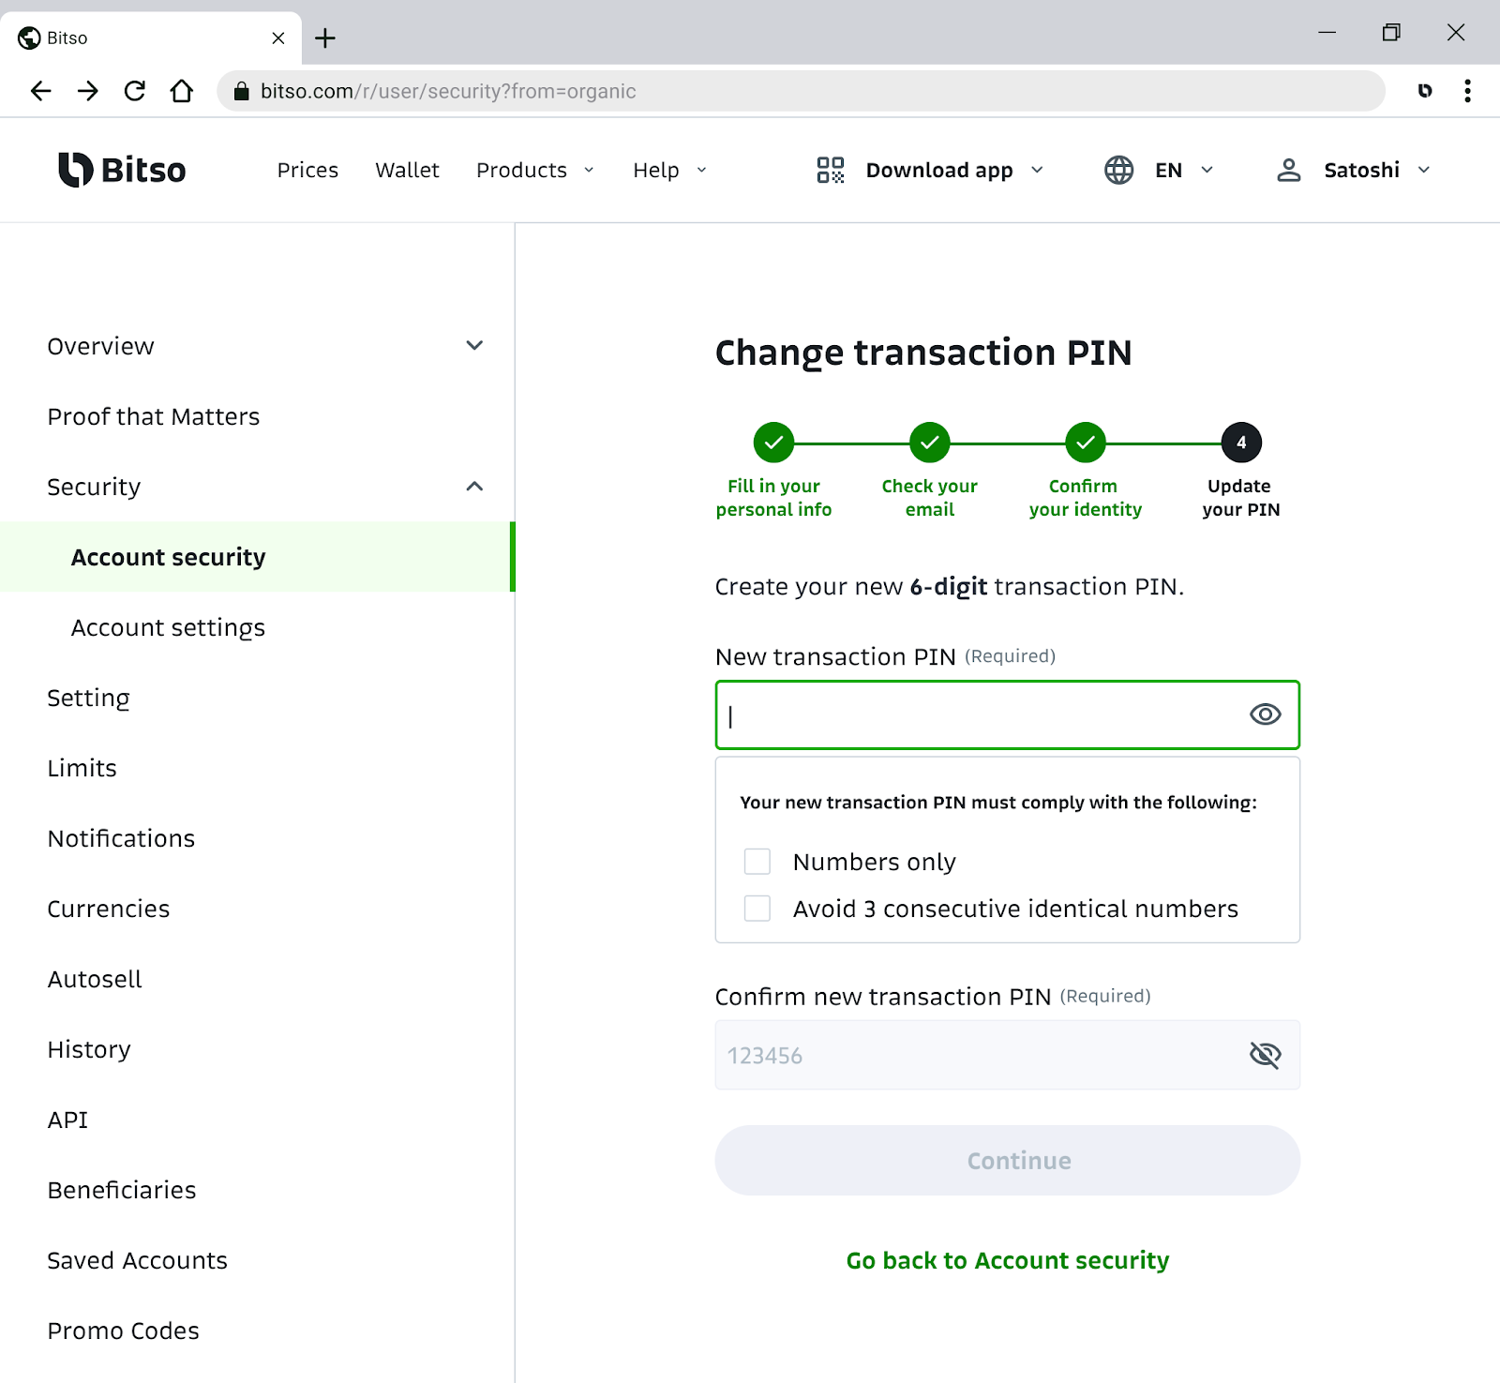Click the padlock icon in the address bar
The height and width of the screenshot is (1383, 1500).
click(x=241, y=91)
